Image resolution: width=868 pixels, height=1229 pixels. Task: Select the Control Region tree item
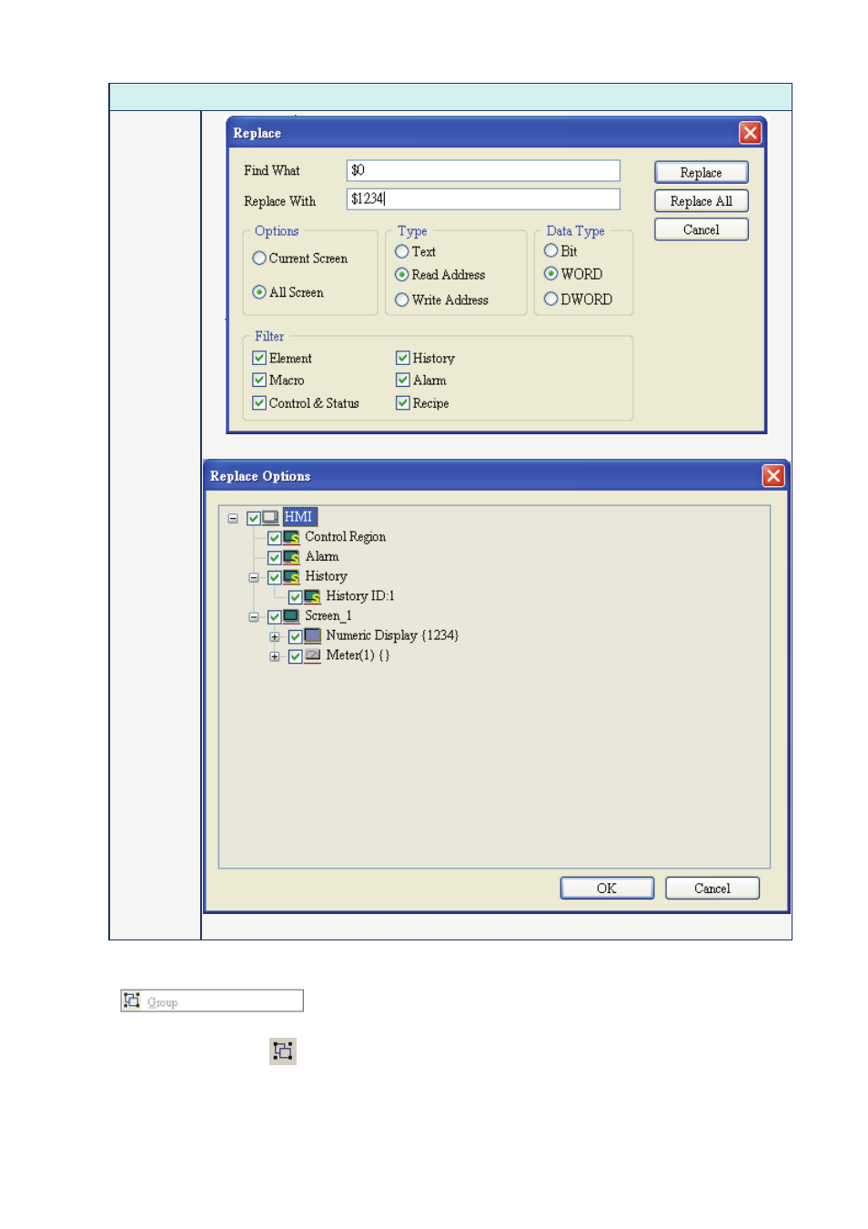click(x=346, y=537)
